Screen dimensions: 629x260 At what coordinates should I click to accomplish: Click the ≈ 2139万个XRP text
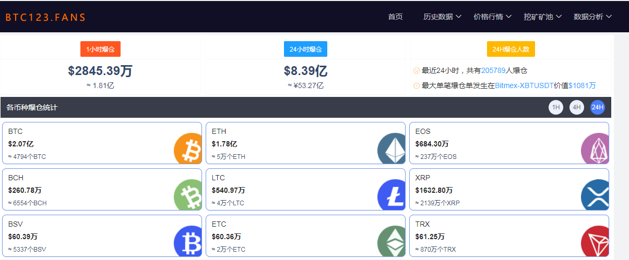pyautogui.click(x=437, y=203)
